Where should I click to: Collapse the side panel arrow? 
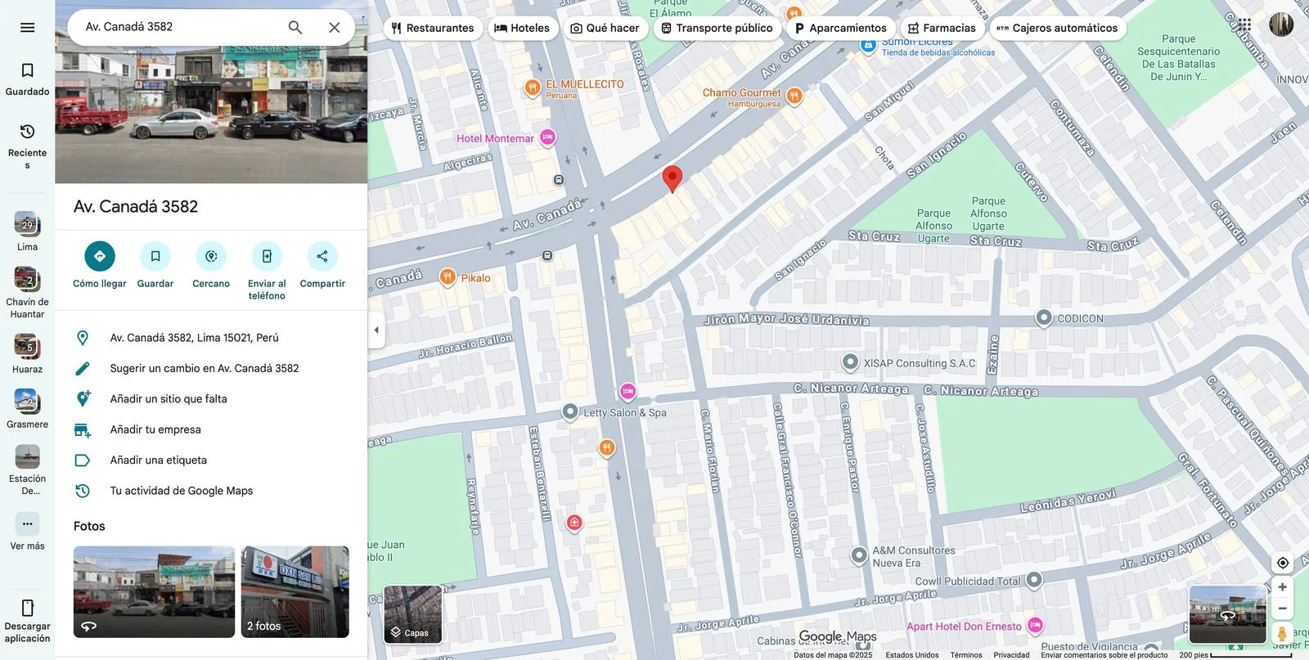376,330
